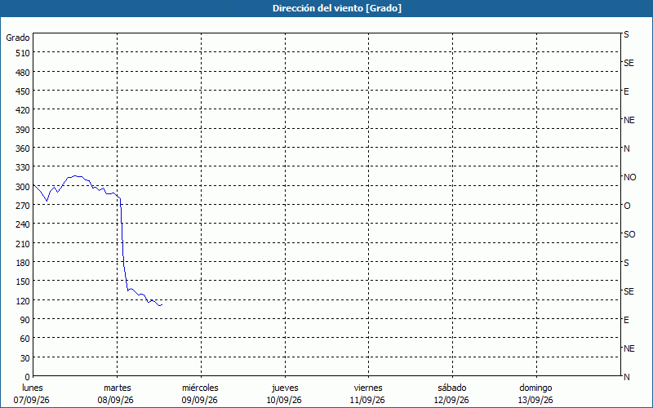
Task: Click the '11/09/26' date label
Action: click(x=368, y=400)
